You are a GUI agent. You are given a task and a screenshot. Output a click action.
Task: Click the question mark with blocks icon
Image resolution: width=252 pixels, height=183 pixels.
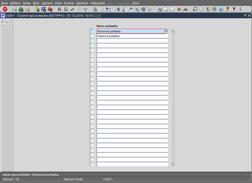(227, 9)
